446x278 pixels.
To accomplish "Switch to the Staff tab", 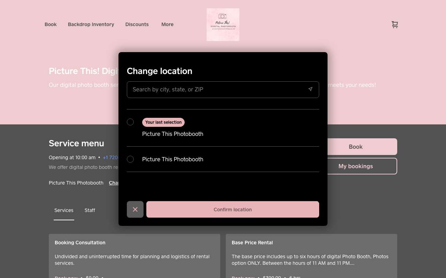I will [90, 210].
